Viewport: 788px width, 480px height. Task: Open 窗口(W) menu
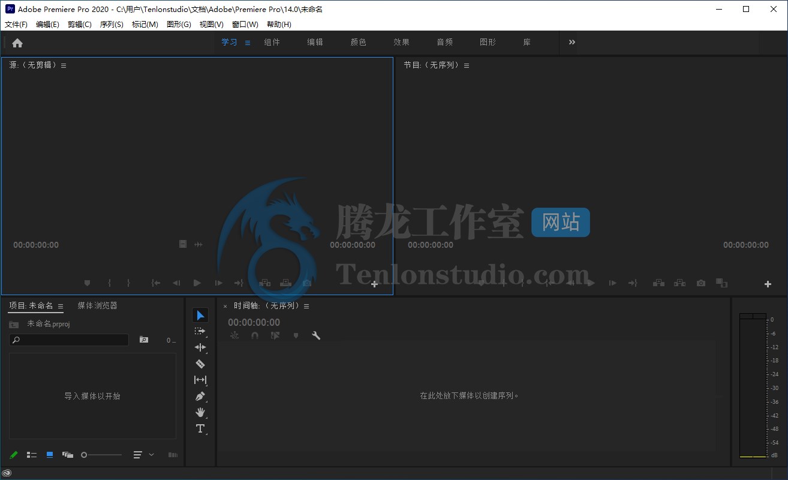245,25
